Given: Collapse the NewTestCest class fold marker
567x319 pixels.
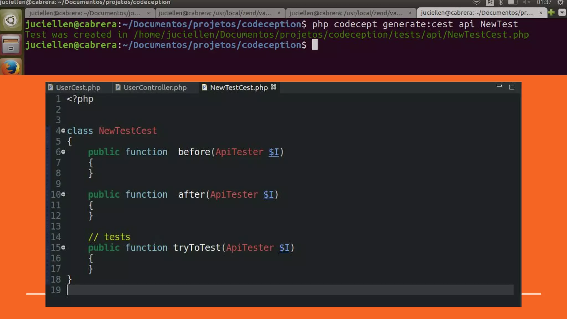Looking at the screenshot, I should coord(63,130).
